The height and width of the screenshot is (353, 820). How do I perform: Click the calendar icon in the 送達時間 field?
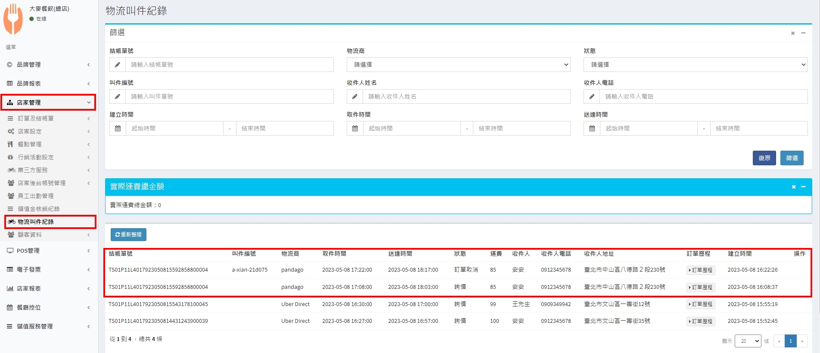point(592,128)
